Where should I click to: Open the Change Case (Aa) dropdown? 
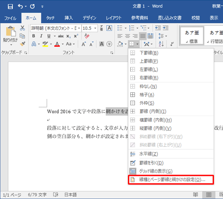(70, 44)
